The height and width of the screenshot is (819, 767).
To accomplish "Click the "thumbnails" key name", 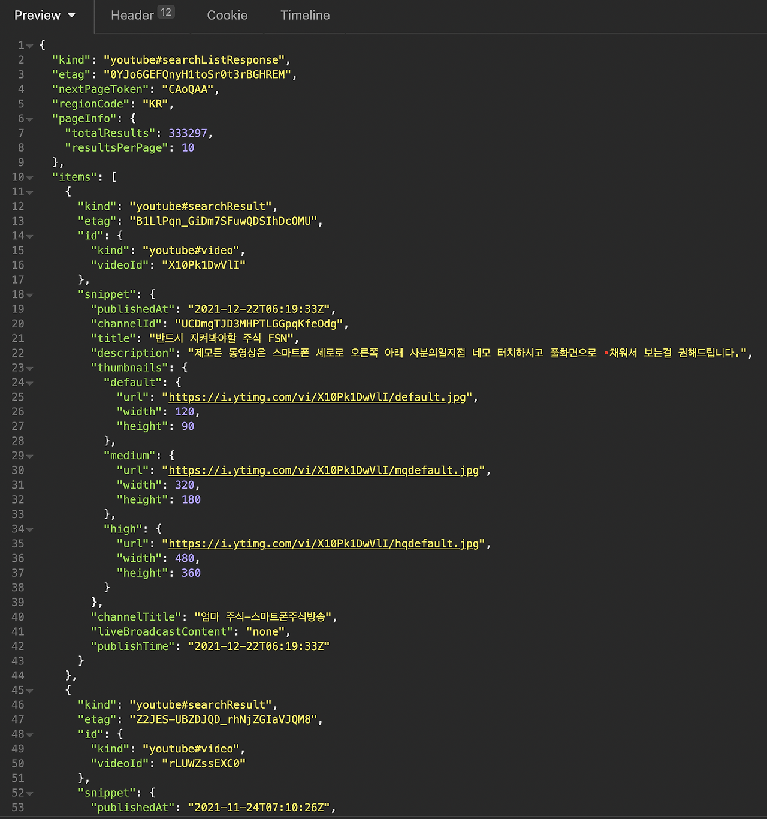I will [129, 368].
